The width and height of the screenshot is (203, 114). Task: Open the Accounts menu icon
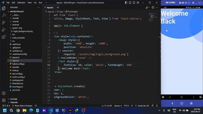click(3, 93)
